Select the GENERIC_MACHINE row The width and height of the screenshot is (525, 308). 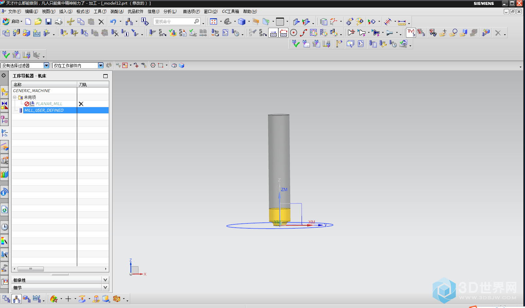(60, 91)
